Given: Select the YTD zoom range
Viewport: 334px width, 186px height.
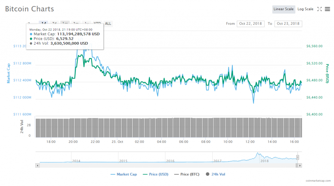Looking at the screenshot, I should tap(97, 23).
